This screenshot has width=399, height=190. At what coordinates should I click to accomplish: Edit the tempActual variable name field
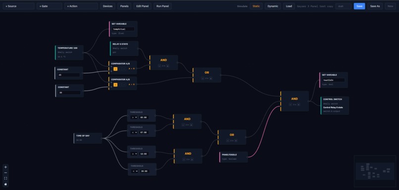tap(123, 29)
